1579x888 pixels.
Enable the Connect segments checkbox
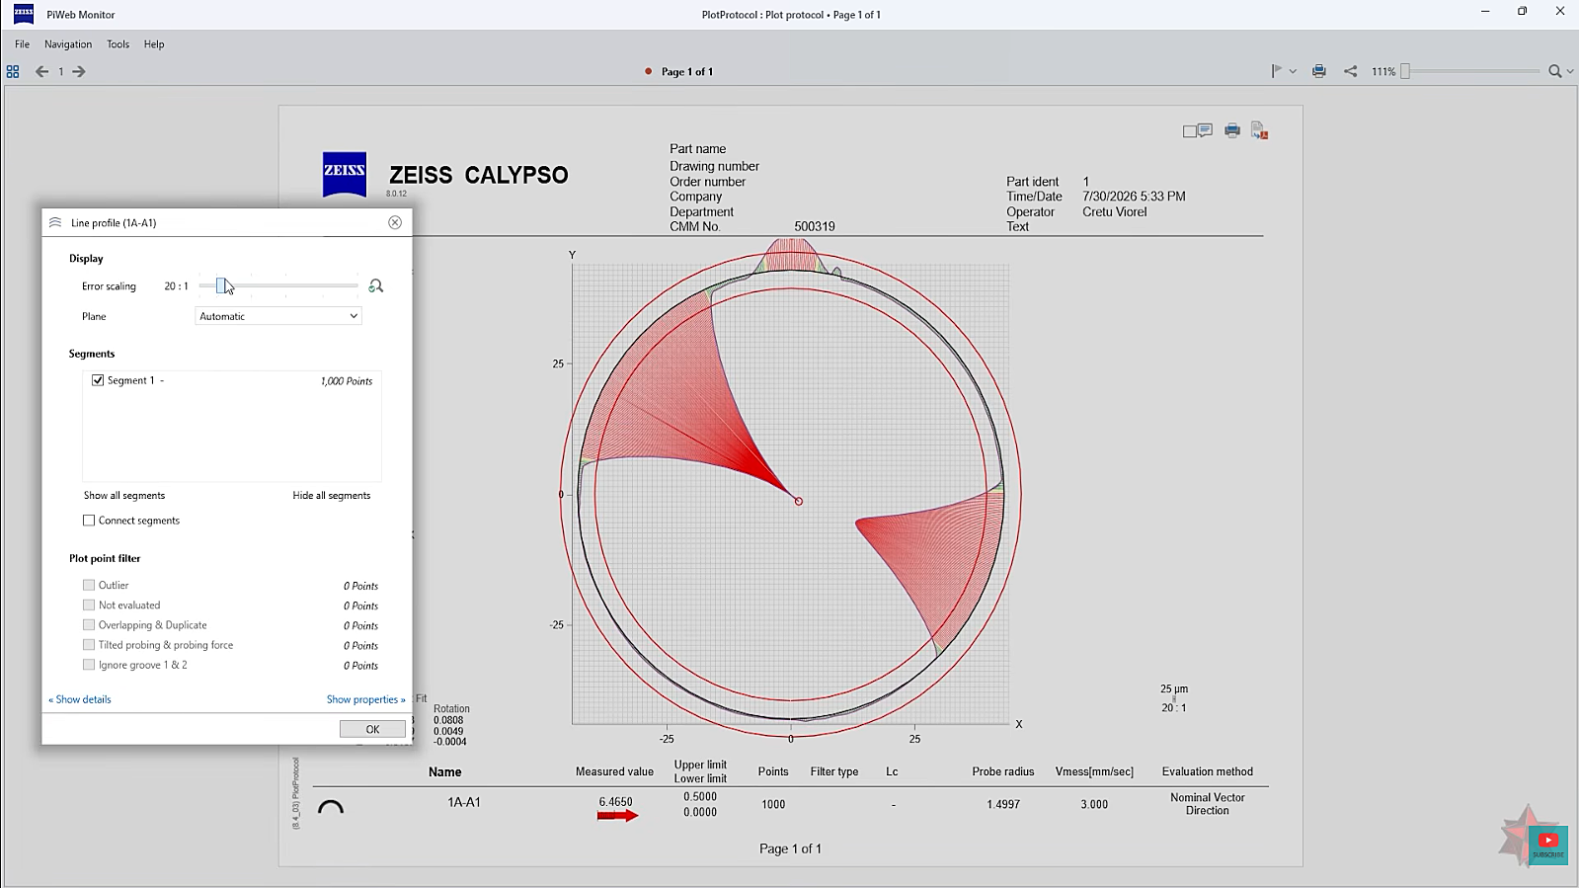[89, 521]
